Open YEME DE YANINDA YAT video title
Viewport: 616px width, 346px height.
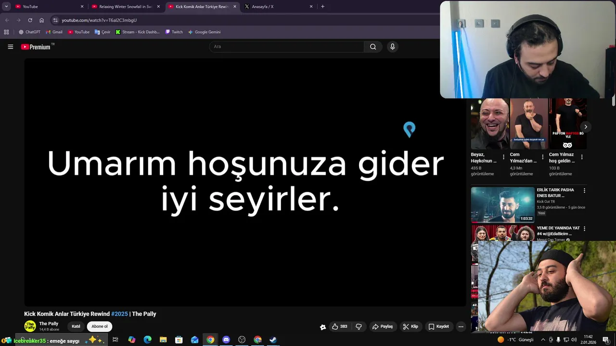pos(558,231)
